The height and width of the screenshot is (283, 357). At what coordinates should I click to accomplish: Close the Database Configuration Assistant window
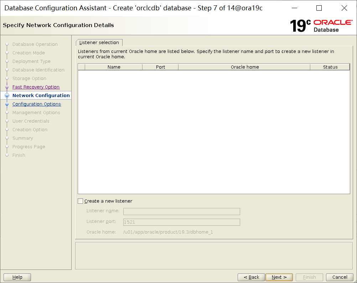(x=344, y=8)
